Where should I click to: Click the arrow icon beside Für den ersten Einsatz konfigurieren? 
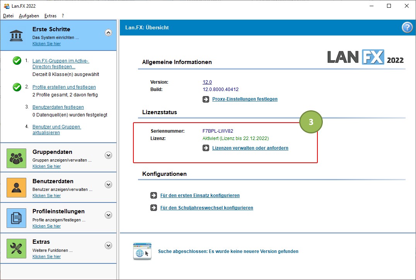tap(153, 195)
